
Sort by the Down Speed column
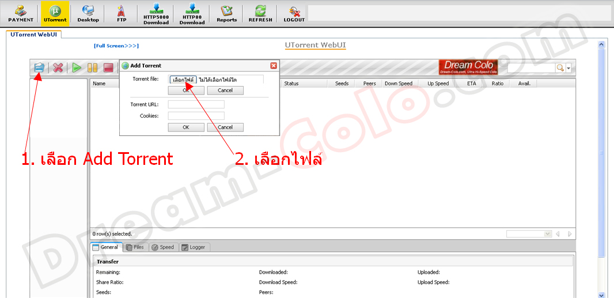(400, 84)
